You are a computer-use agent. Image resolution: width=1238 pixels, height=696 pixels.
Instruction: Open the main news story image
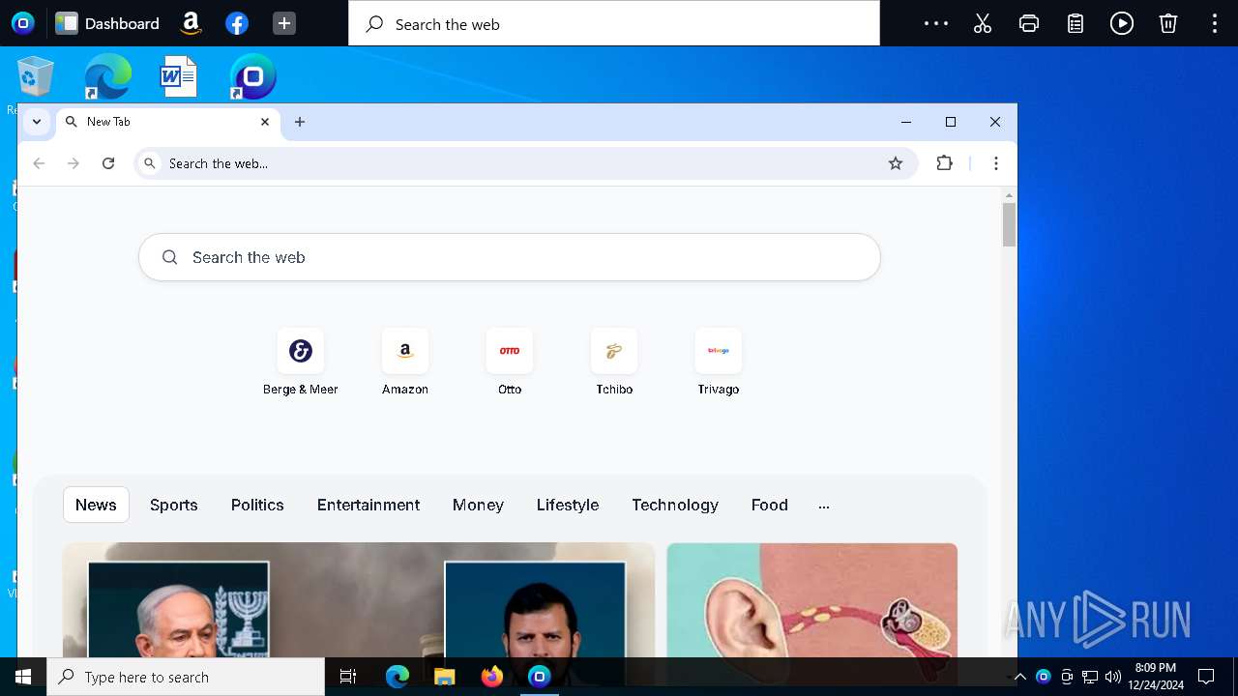[359, 600]
